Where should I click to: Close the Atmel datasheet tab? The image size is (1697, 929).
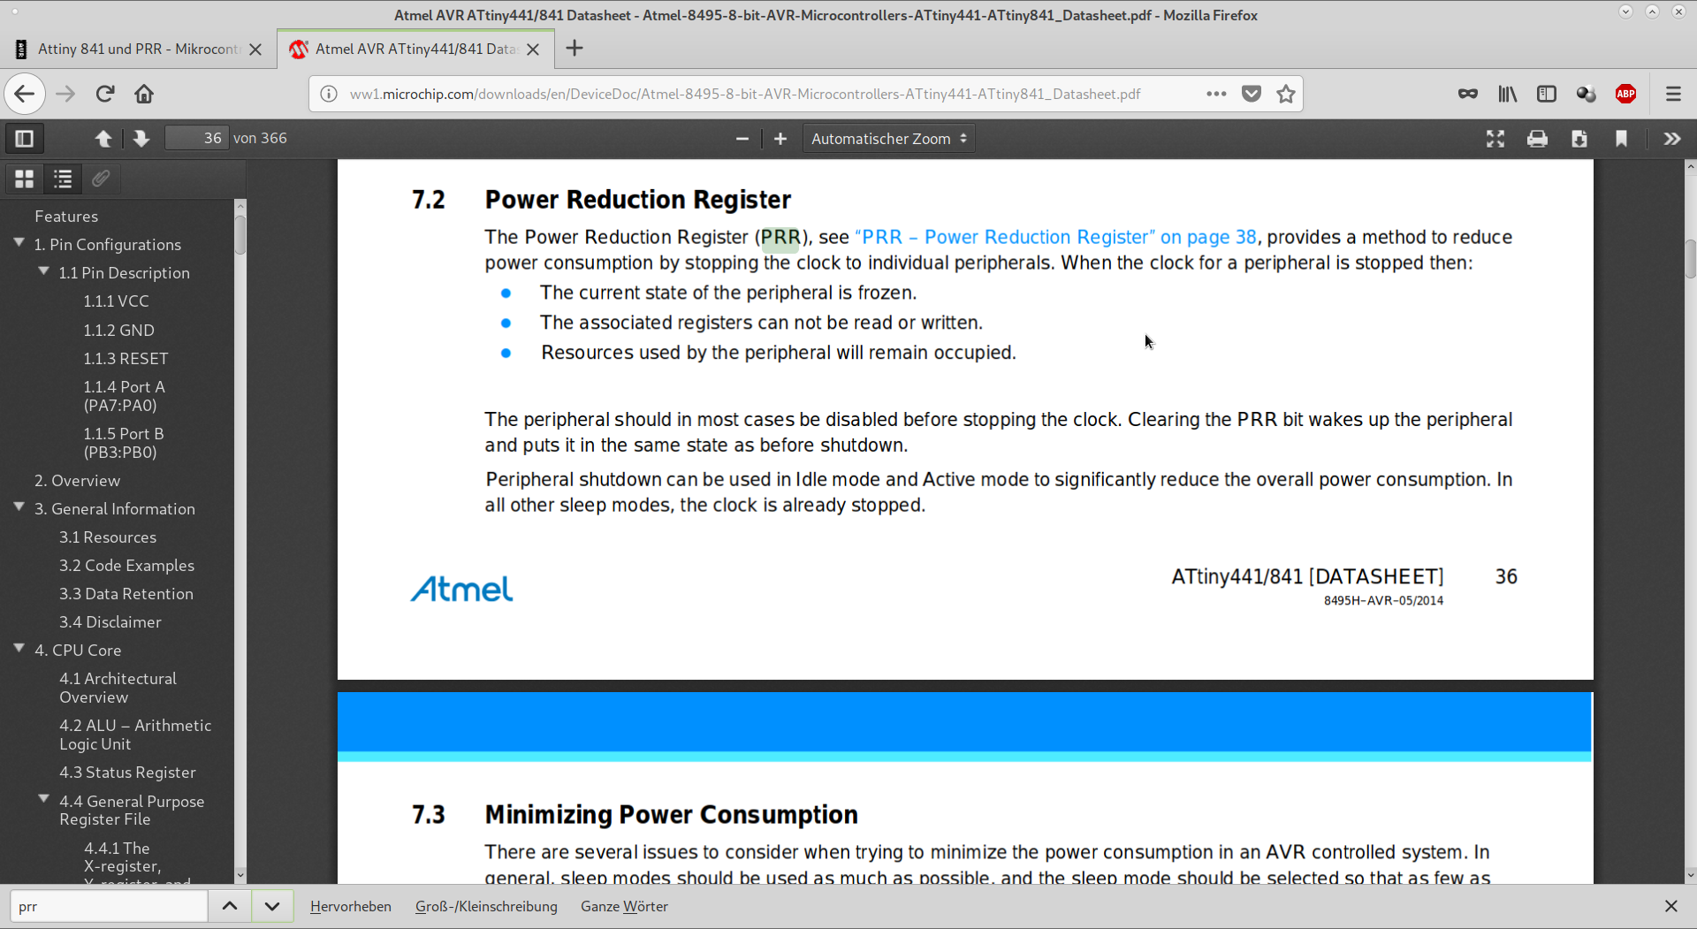tap(533, 49)
